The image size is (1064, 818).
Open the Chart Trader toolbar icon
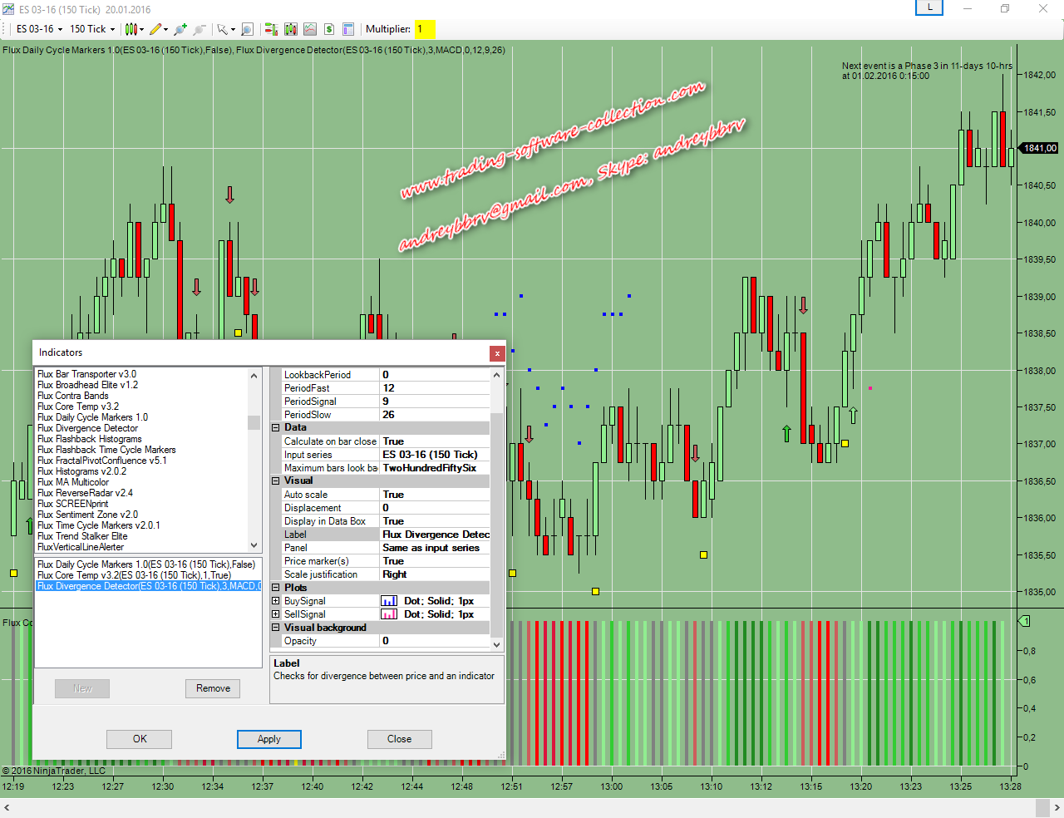271,29
